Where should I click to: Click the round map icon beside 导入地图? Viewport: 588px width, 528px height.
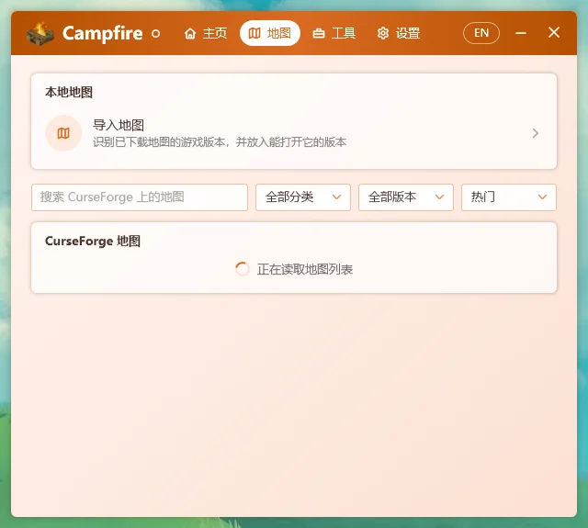63,133
